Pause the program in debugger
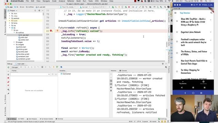This screenshot has width=218, height=123. [8, 74]
